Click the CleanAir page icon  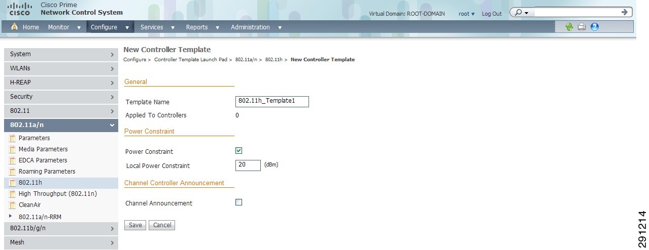coord(13,205)
